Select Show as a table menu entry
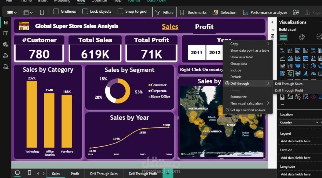Viewport: 322px width, 178px height. pos(241,57)
